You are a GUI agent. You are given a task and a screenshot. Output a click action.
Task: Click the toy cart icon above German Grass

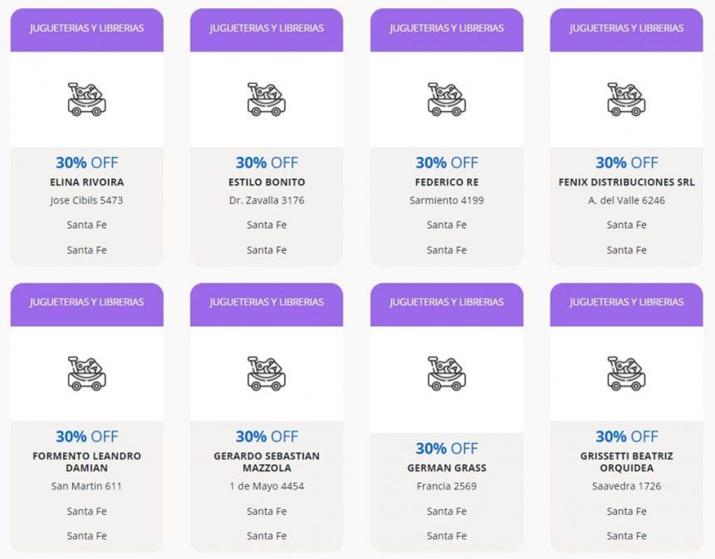pos(446,373)
